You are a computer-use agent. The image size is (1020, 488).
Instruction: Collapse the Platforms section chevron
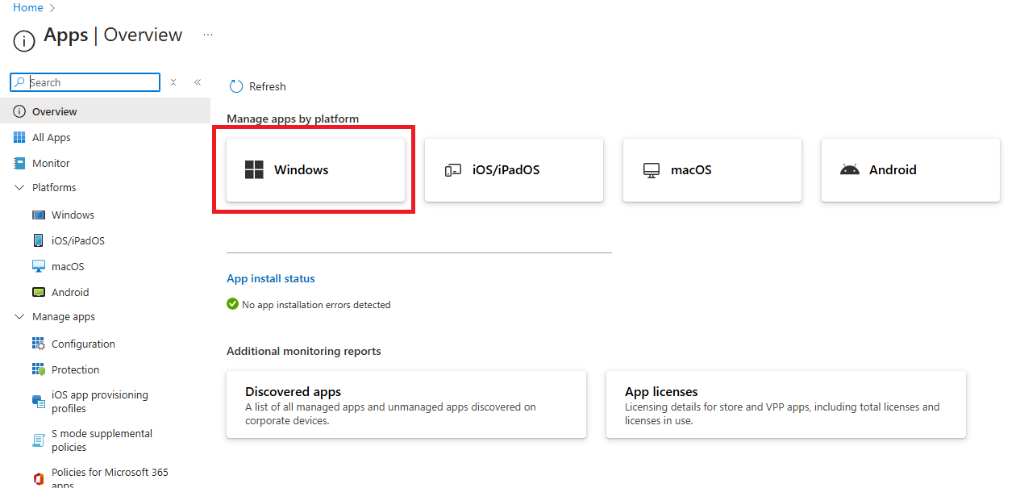19,187
